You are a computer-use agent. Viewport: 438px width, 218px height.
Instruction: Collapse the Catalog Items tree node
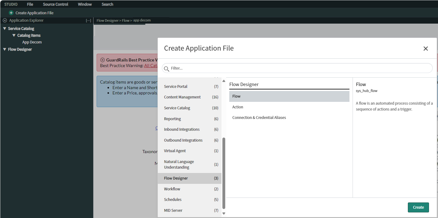[14, 35]
